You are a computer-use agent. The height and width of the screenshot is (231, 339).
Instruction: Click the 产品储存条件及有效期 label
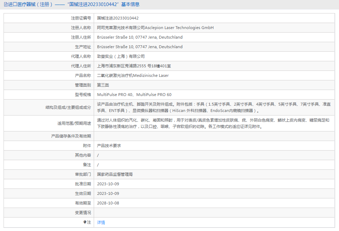tap(71, 136)
